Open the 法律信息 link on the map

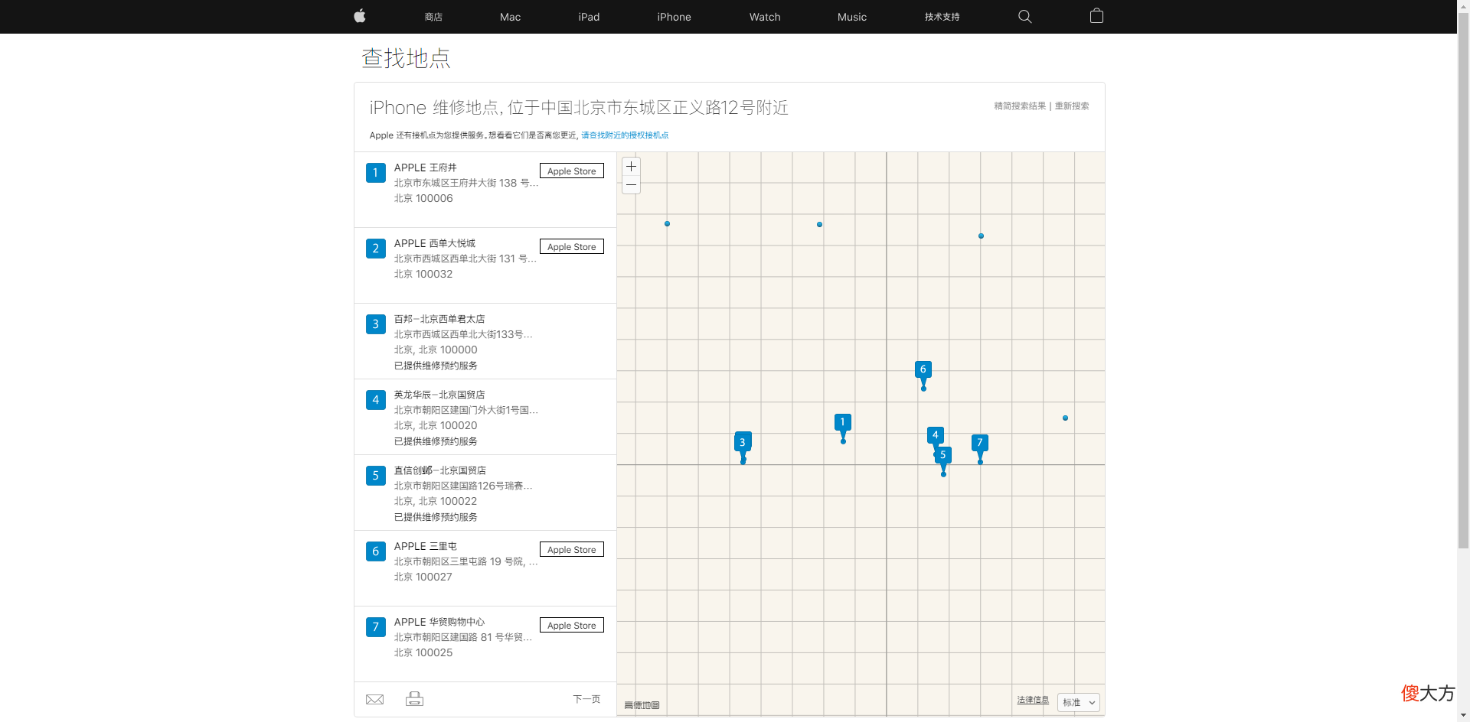1033,700
